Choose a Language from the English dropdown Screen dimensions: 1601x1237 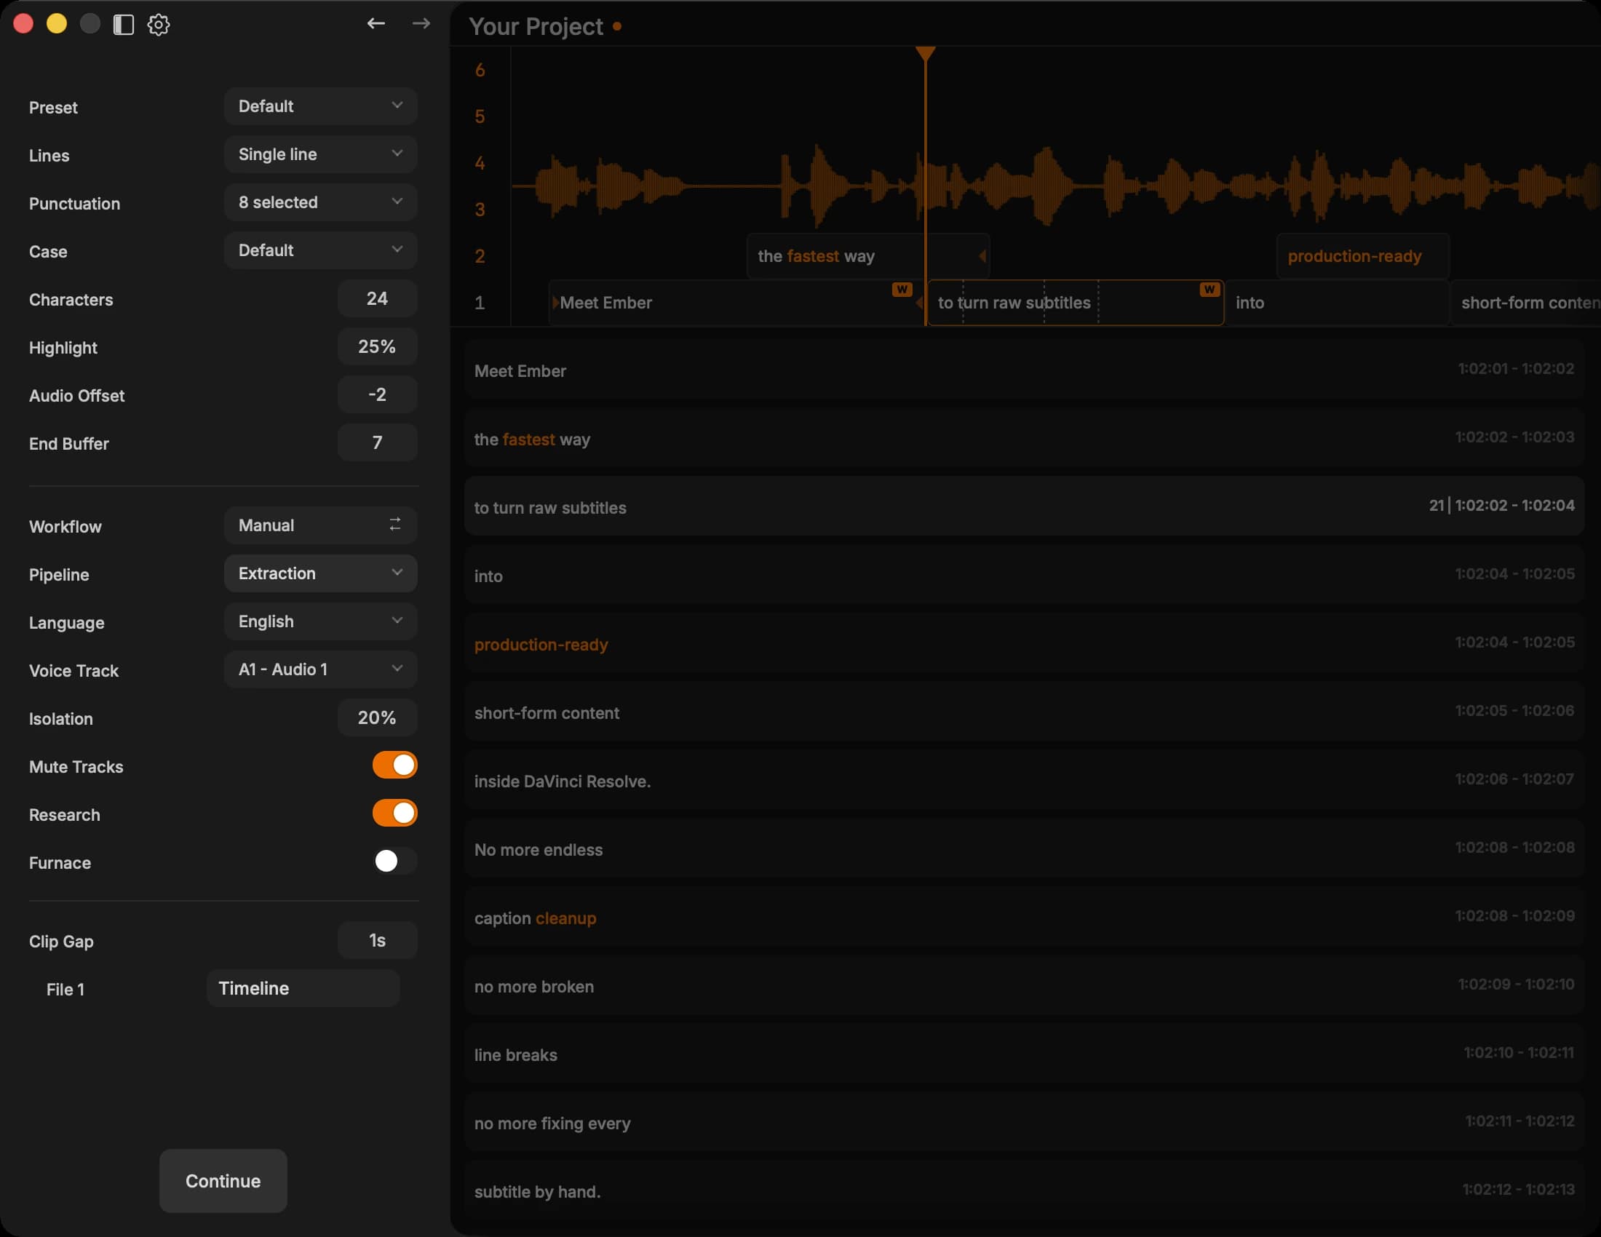pyautogui.click(x=320, y=621)
